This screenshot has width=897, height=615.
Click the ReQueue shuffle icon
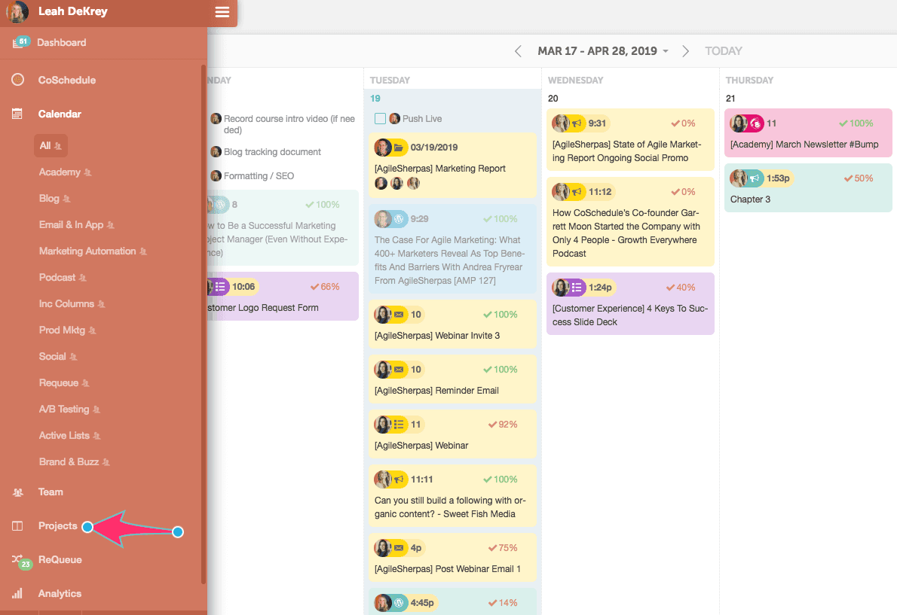tap(17, 559)
